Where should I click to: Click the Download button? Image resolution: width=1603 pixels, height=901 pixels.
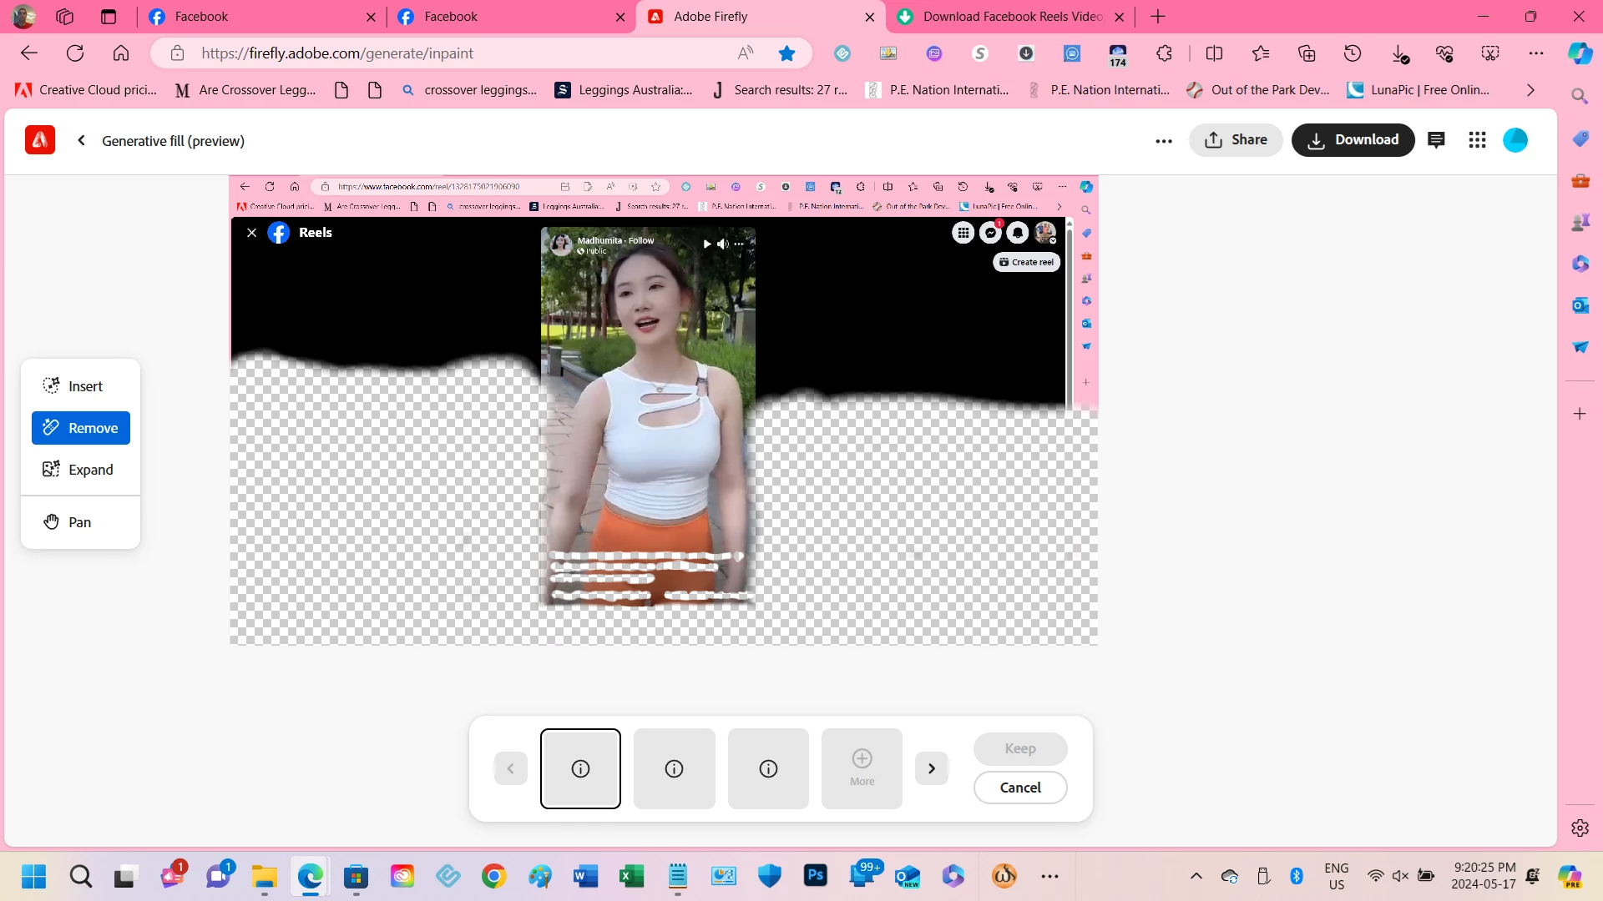pos(1353,140)
